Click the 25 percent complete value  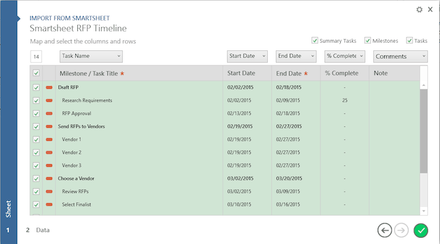click(344, 100)
